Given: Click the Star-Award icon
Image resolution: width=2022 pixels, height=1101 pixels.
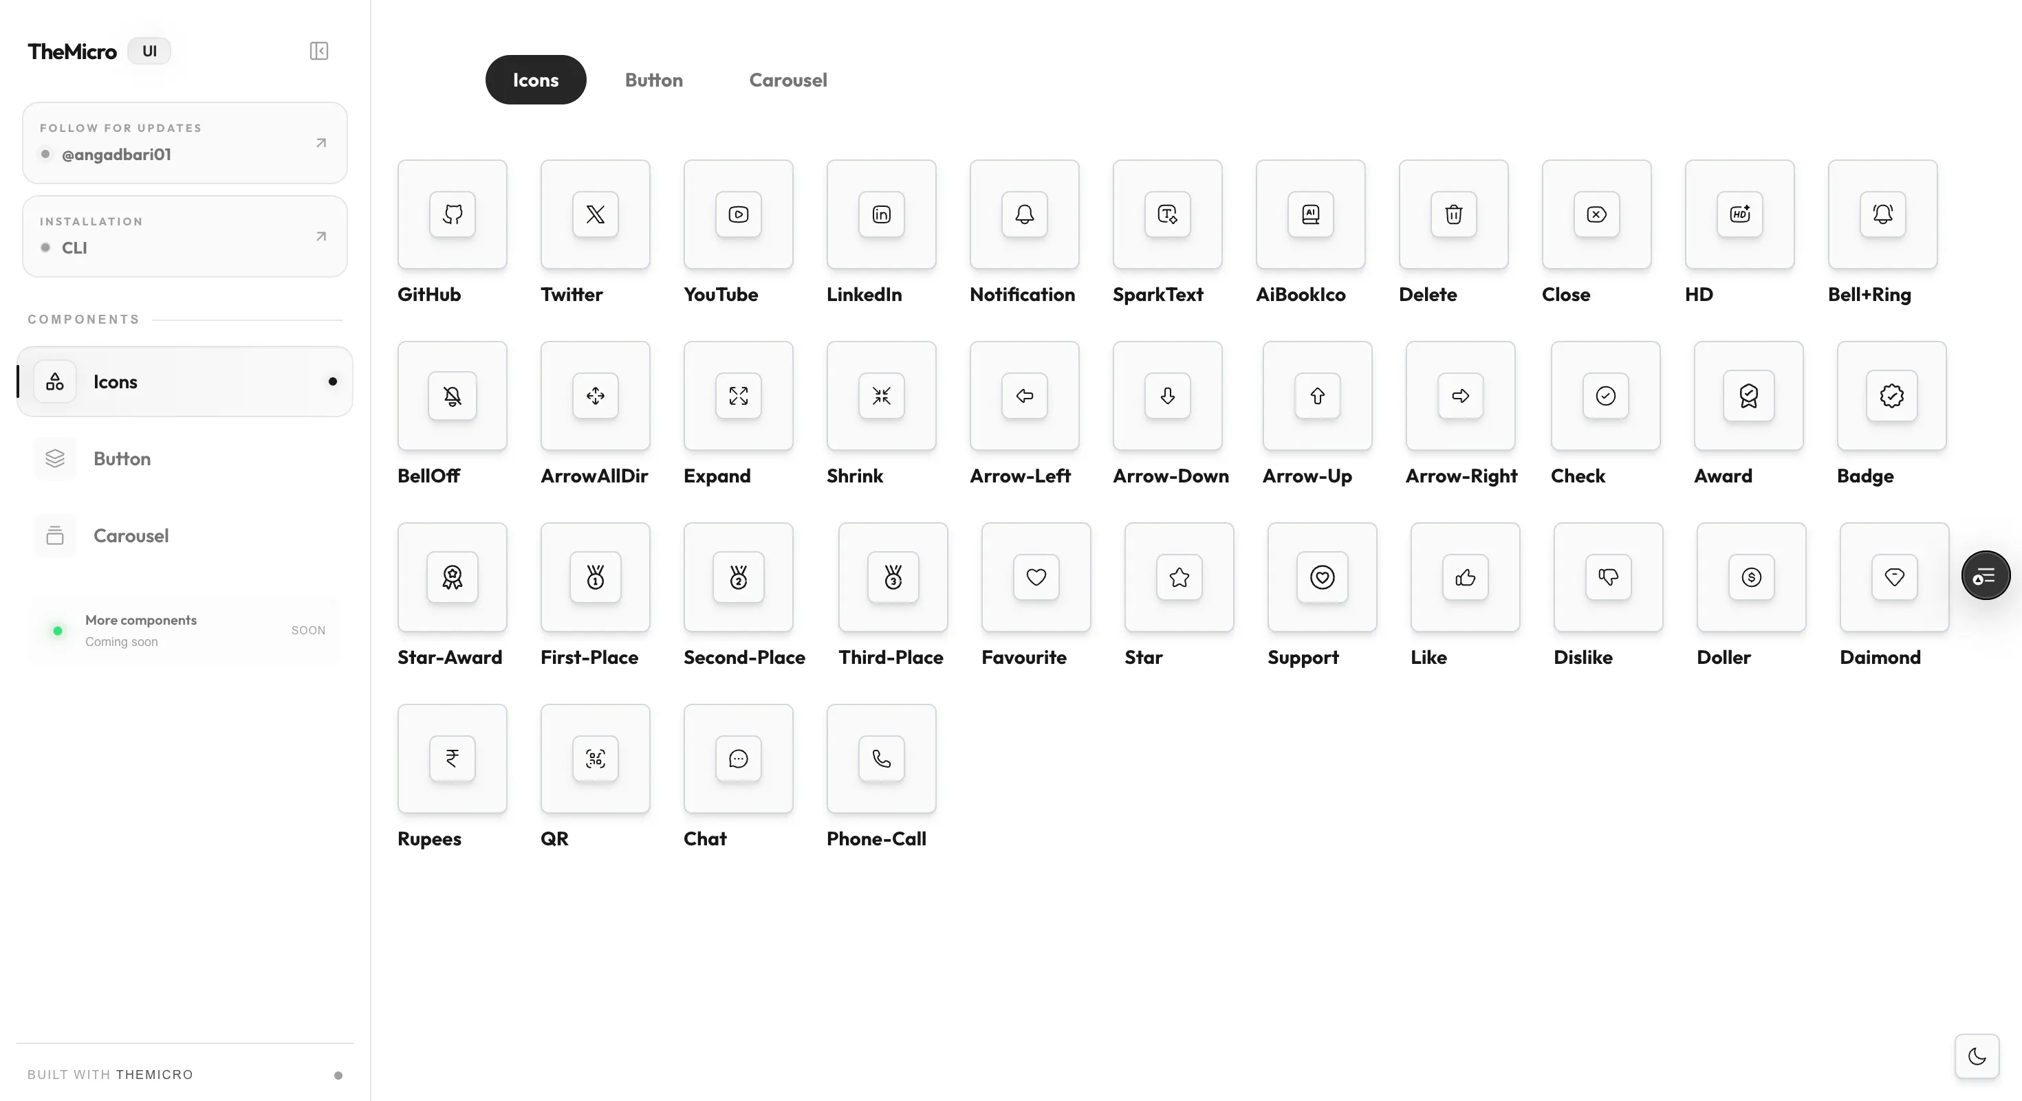Looking at the screenshot, I should 452,577.
